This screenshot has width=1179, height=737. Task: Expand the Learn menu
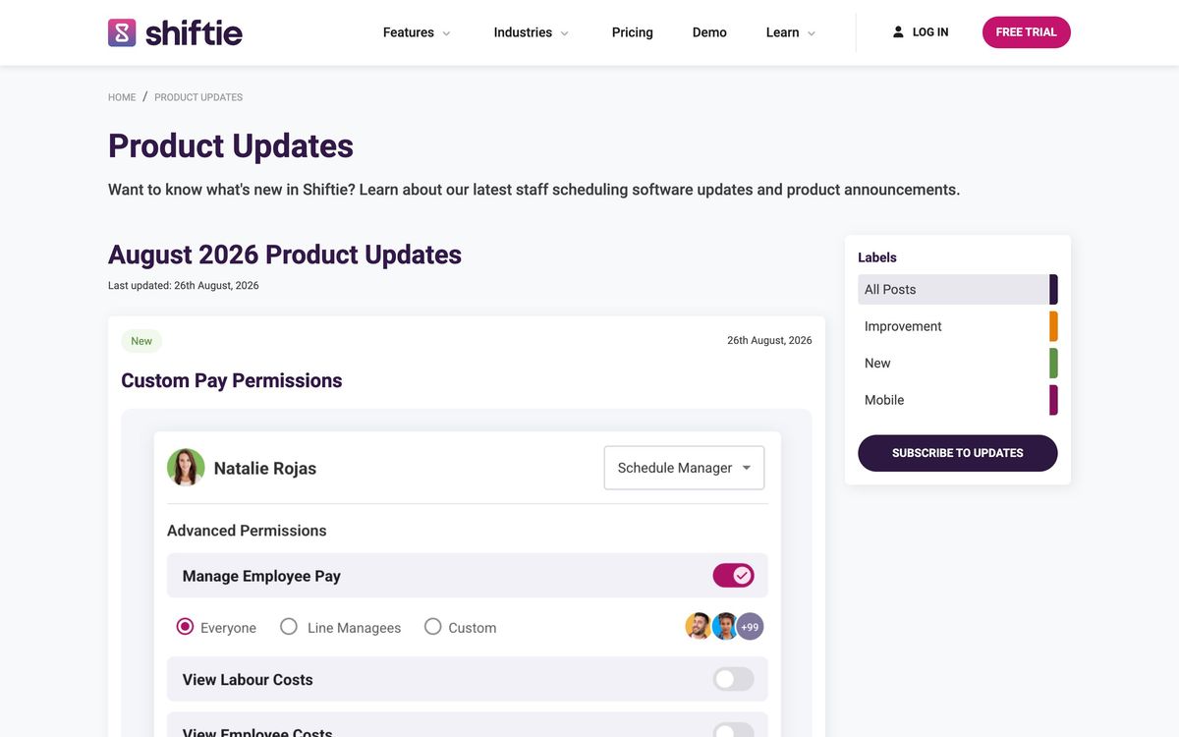[791, 32]
